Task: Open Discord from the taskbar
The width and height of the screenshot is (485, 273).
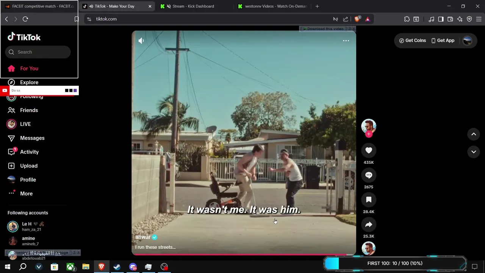Action: coord(133,267)
